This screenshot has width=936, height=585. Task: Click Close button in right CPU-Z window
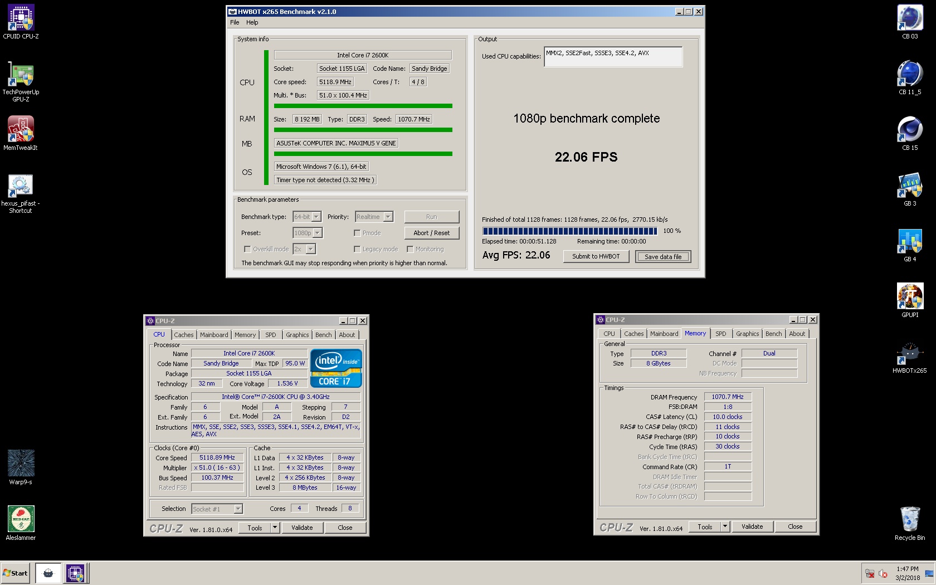tap(795, 526)
